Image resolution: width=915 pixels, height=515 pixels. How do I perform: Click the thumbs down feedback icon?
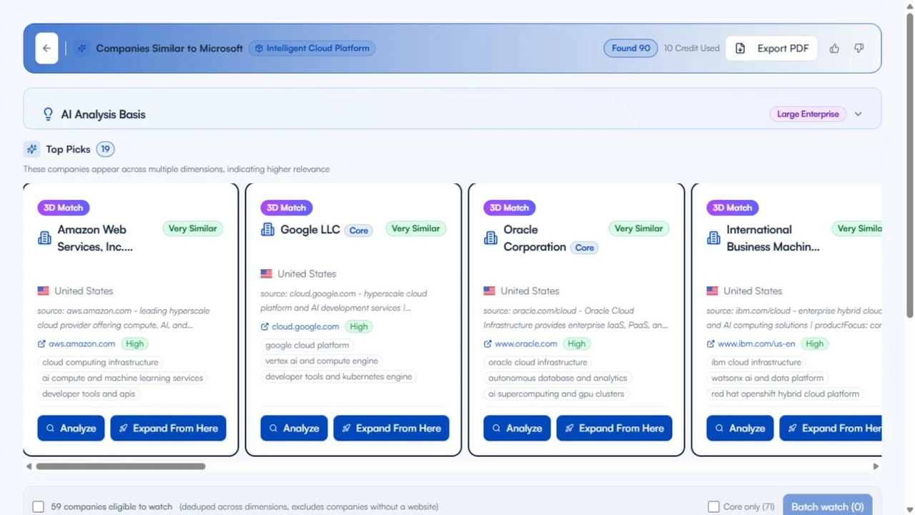[859, 49]
